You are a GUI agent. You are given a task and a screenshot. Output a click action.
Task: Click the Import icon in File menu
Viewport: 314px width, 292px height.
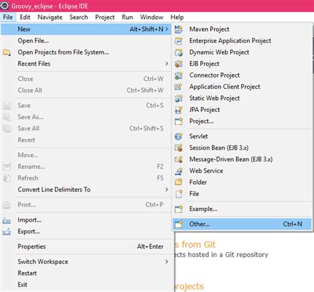[x=7, y=220]
